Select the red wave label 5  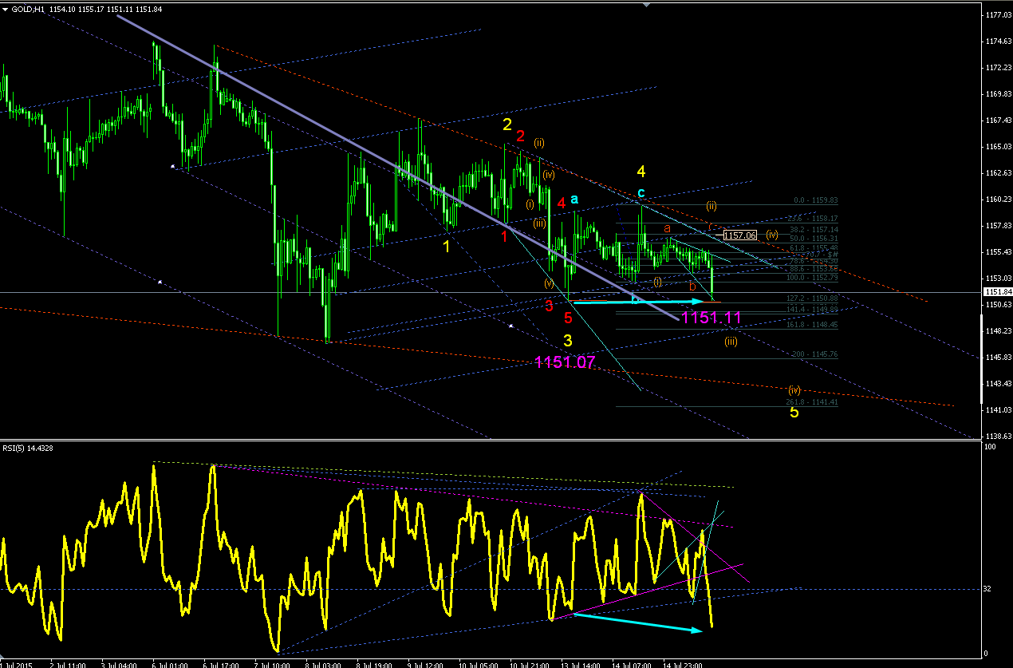[x=568, y=318]
